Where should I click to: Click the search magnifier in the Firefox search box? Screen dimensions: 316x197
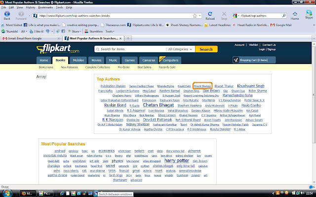tap(284, 15)
